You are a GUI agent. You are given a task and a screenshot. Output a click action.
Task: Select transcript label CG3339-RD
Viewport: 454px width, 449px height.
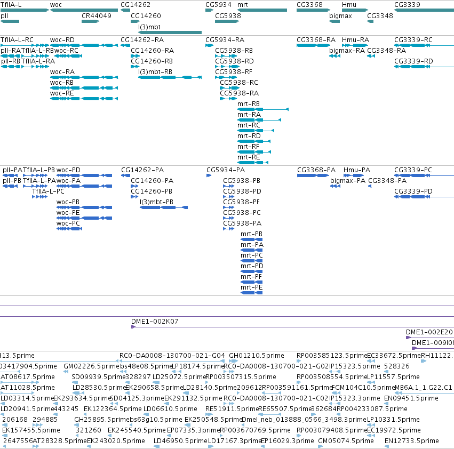point(413,61)
